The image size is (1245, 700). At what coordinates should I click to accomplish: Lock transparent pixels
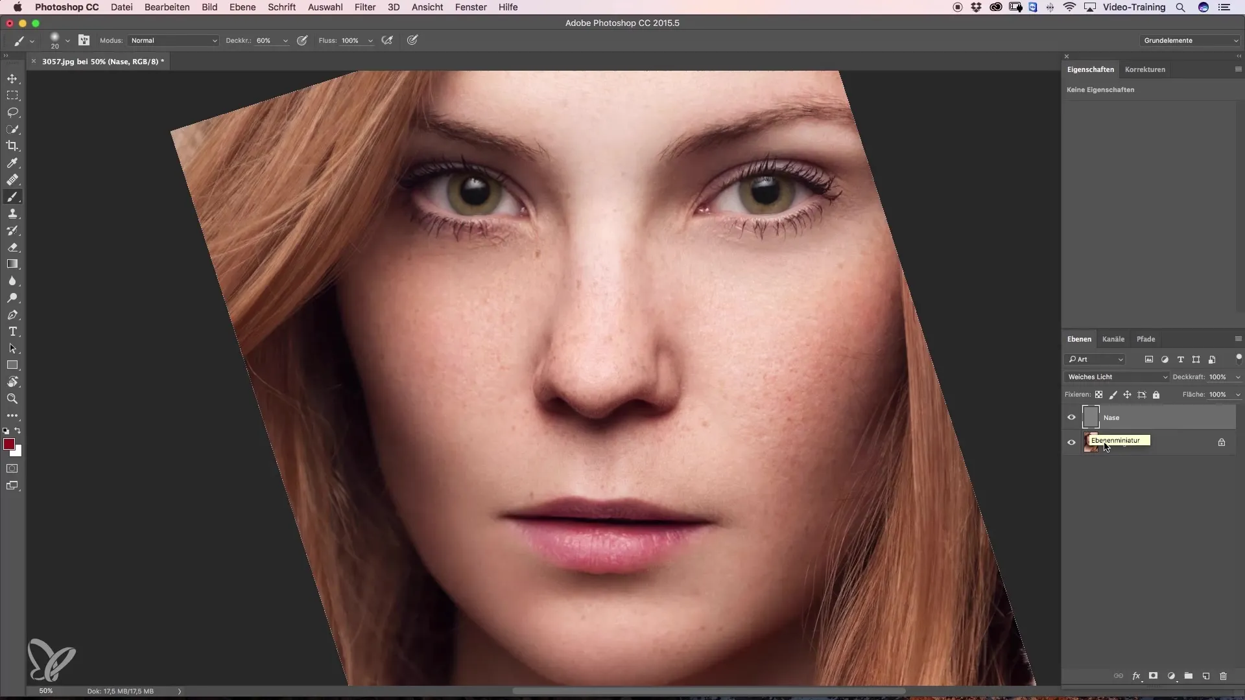pyautogui.click(x=1098, y=394)
